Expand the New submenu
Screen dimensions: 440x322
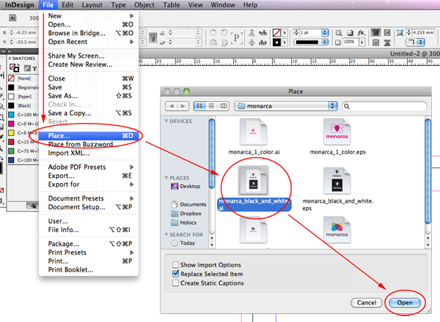89,15
